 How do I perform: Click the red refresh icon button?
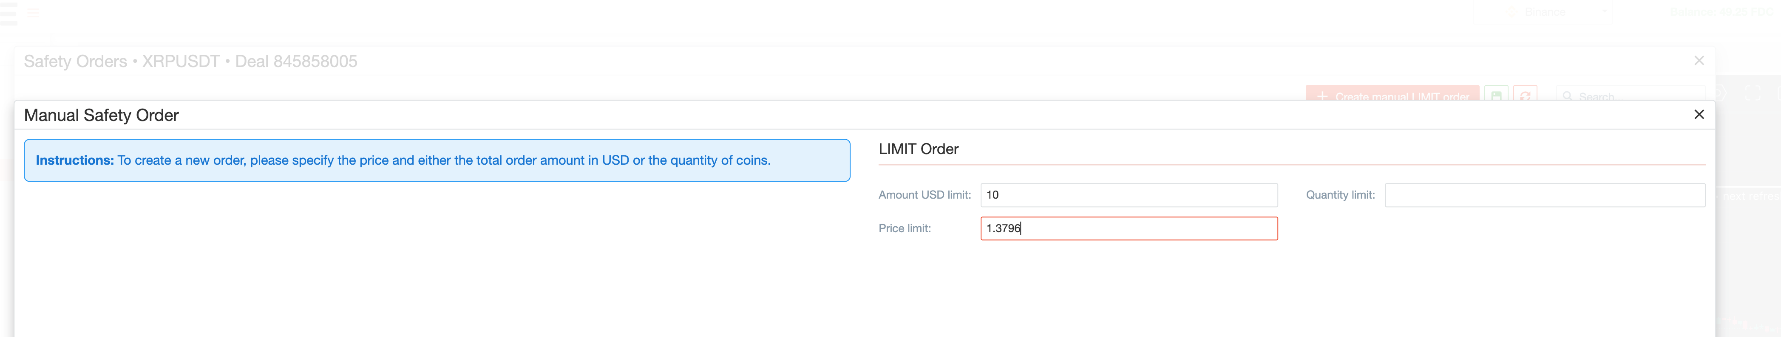point(1525,95)
